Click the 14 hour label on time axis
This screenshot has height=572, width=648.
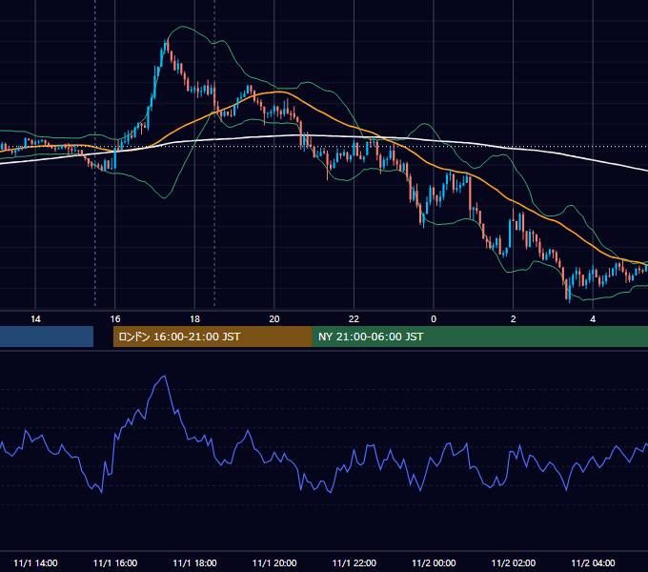pyautogui.click(x=35, y=319)
